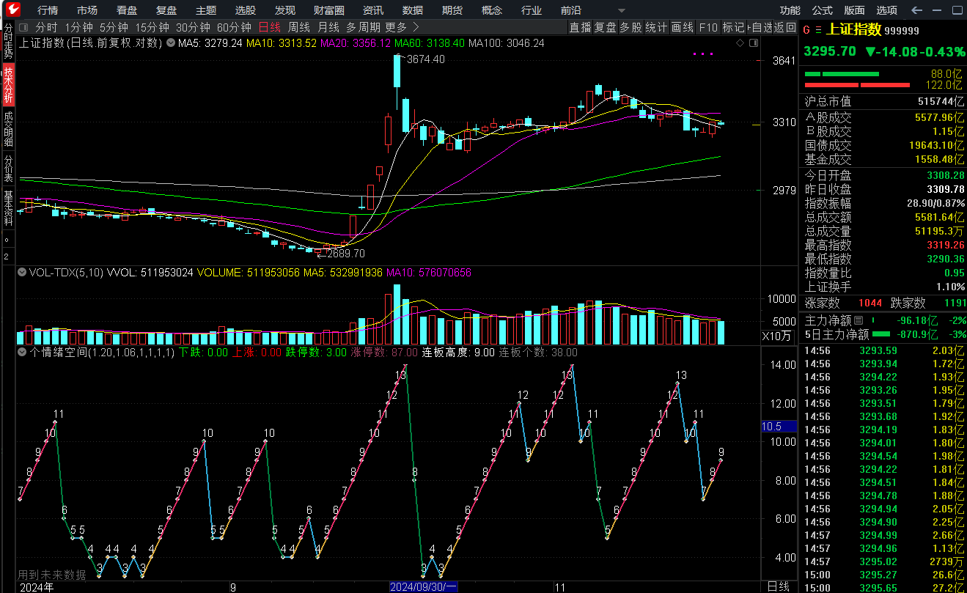Image resolution: width=967 pixels, height=593 pixels.
Task: Select 技术分析 tab in left sidebar
Action: (x=8, y=84)
